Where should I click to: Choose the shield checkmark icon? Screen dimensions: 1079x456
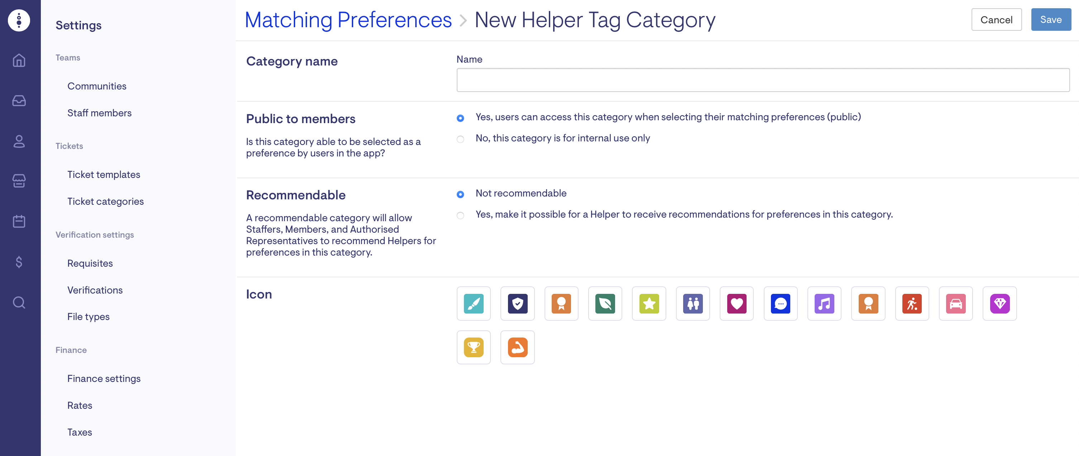pyautogui.click(x=517, y=303)
